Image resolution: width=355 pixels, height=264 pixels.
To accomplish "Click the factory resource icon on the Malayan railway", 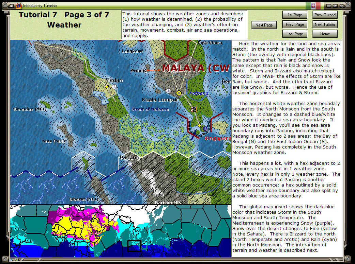I will click(194, 109).
